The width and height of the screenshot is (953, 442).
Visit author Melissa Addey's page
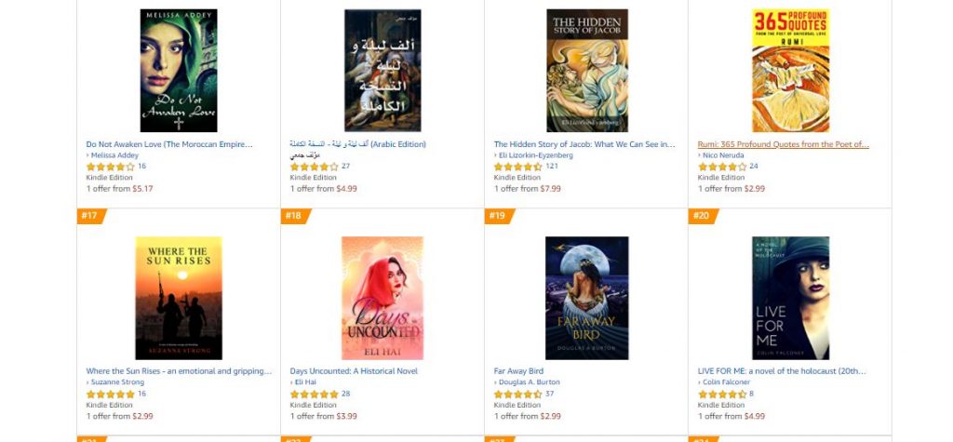click(114, 155)
